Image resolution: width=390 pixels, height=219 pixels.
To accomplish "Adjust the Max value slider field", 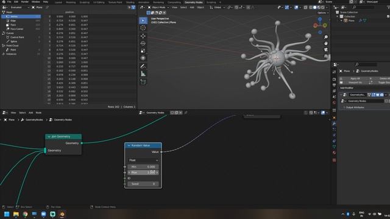I will tap(143, 173).
